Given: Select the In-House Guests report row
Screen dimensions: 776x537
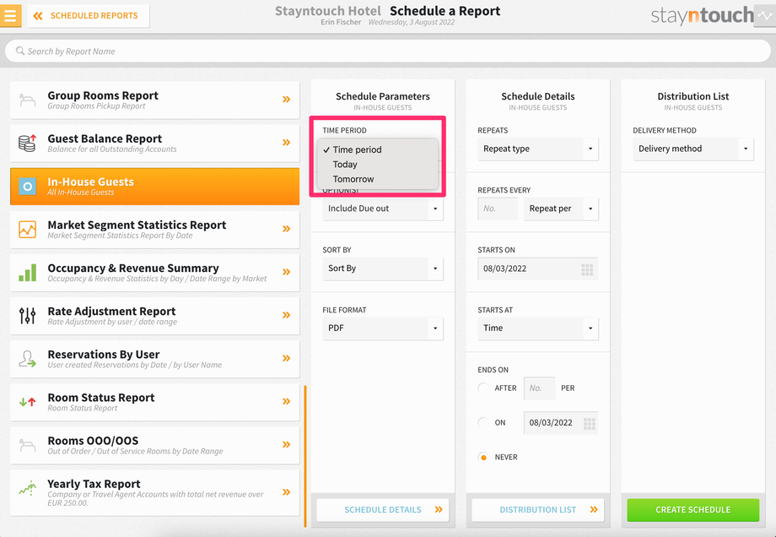Looking at the screenshot, I should 155,187.
